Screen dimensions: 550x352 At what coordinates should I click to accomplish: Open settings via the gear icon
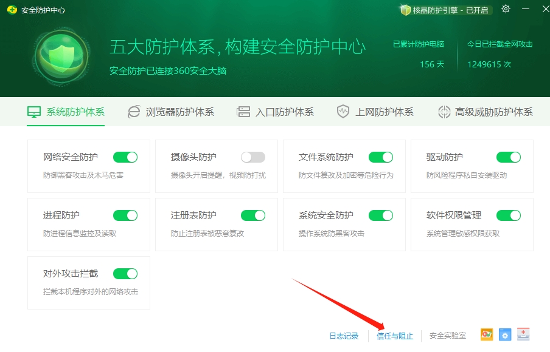point(506,9)
